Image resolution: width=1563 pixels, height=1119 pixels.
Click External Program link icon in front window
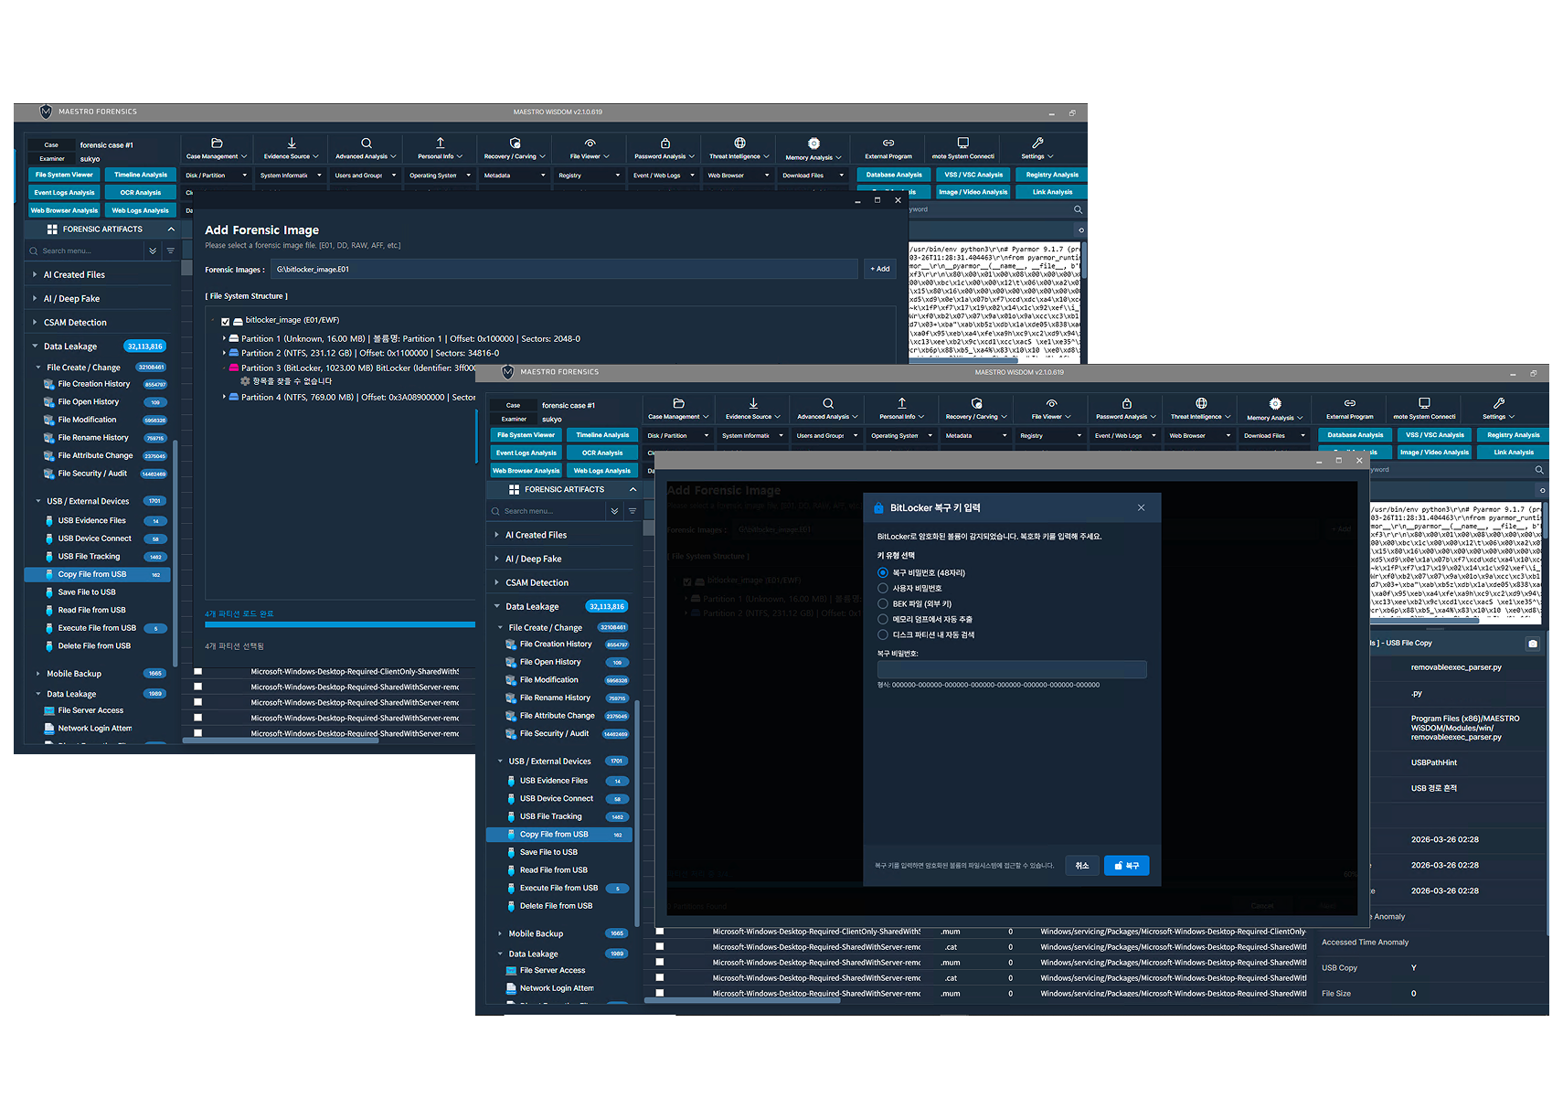coord(1350,403)
